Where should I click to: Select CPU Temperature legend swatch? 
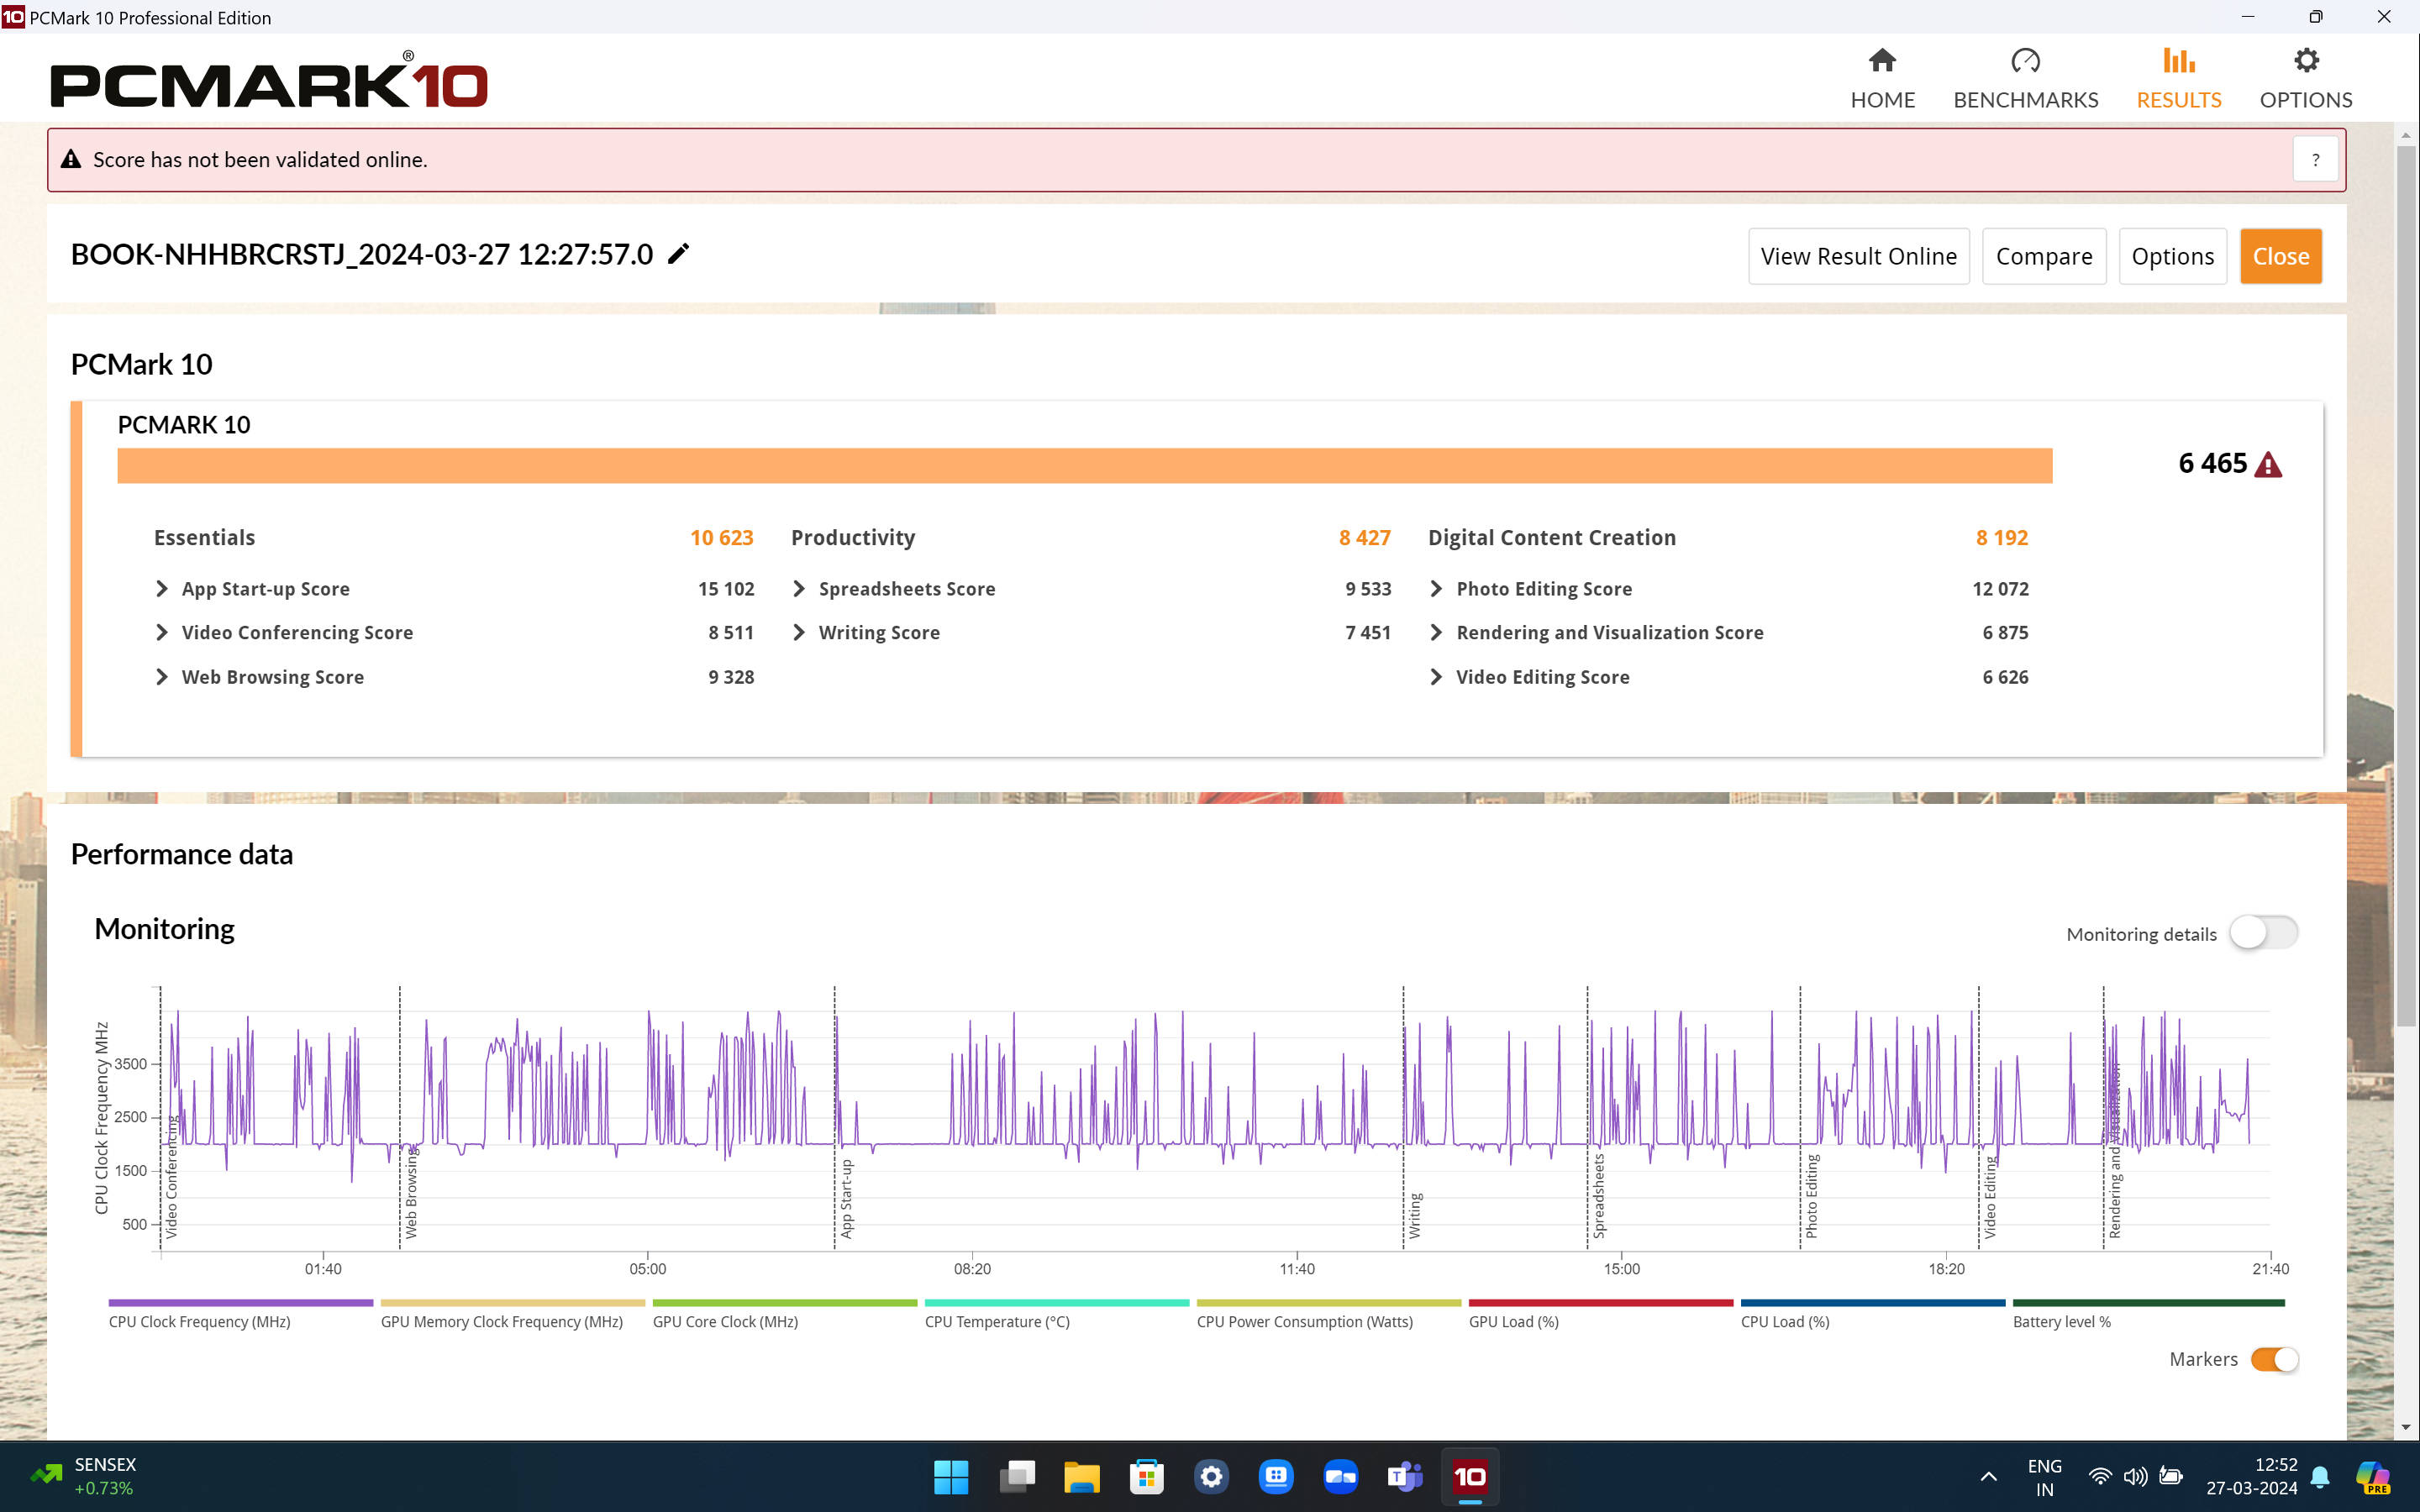(1056, 1303)
